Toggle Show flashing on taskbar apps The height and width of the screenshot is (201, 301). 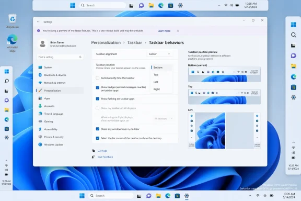pyautogui.click(x=98, y=99)
